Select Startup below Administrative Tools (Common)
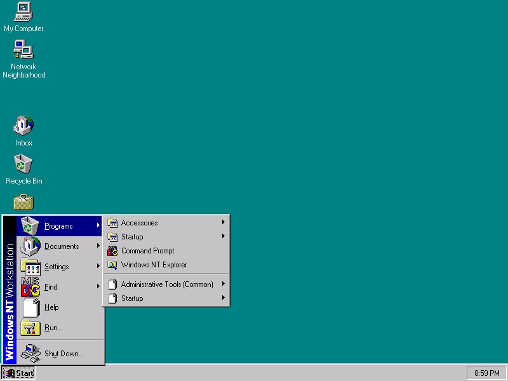 click(132, 298)
